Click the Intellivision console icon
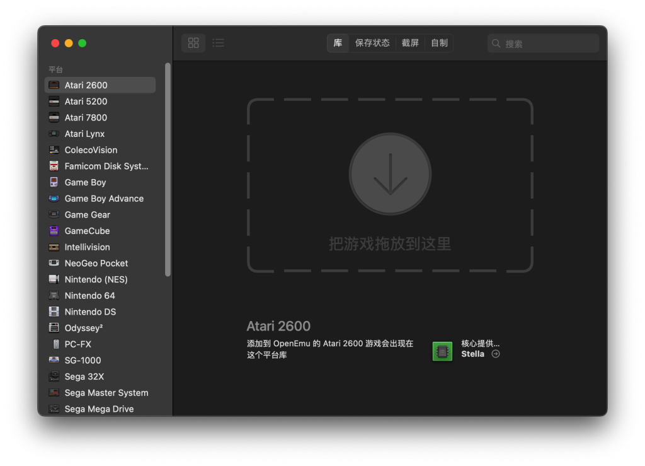Image resolution: width=645 pixels, height=466 pixels. 54,247
